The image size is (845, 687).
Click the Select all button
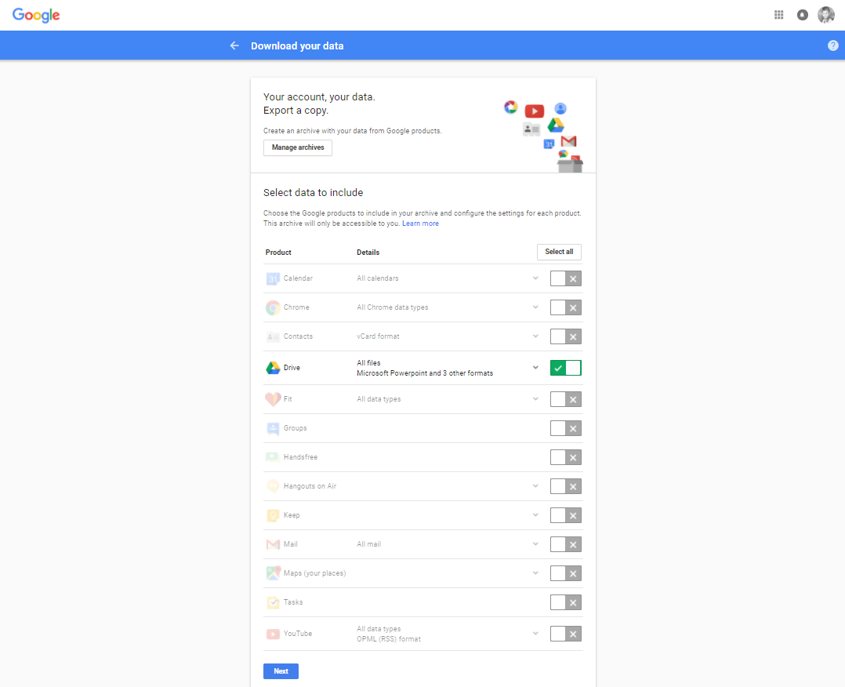coord(559,253)
